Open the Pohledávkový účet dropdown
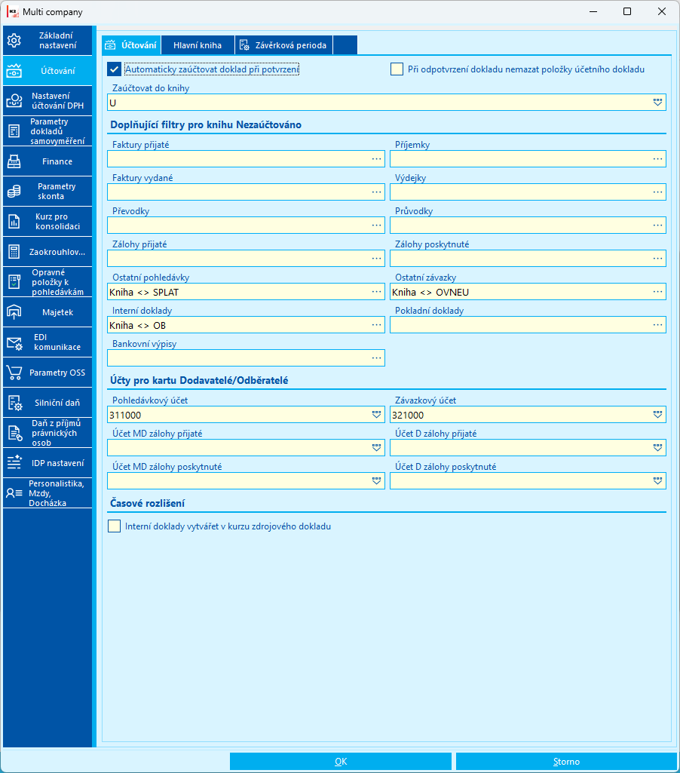 point(376,415)
